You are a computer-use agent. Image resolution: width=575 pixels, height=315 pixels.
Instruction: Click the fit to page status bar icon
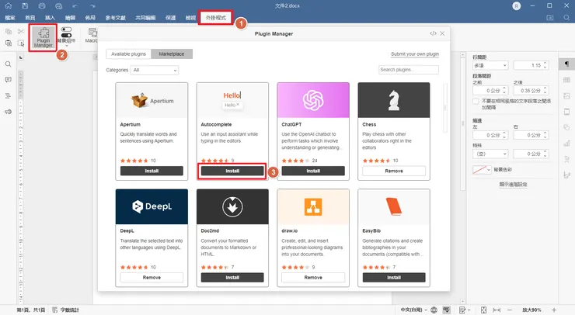point(483,310)
